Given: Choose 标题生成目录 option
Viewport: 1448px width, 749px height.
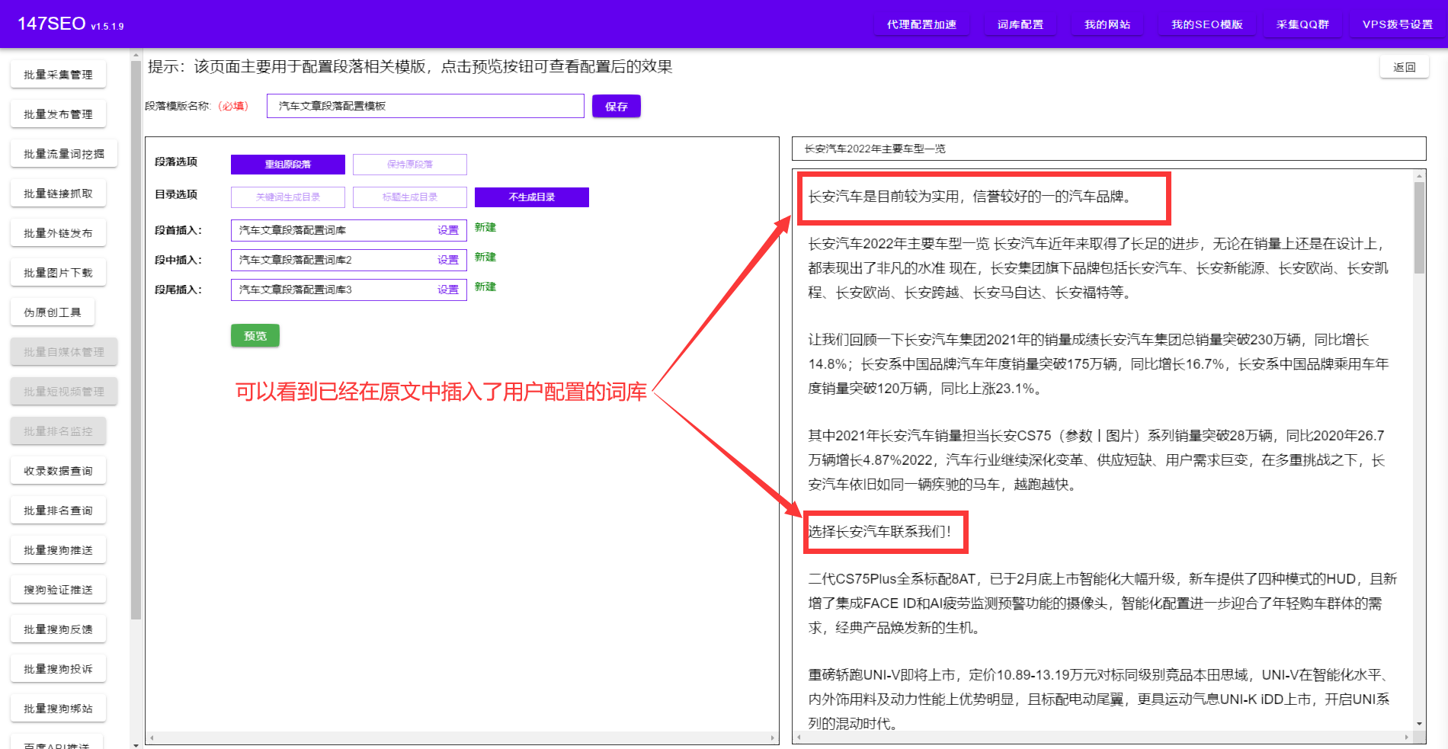Looking at the screenshot, I should coord(410,197).
